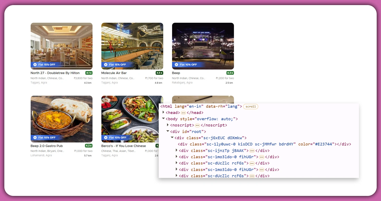Viewport: 381px width, 201px height.
Task: Expand the sc-1mo3ldo-0 fihUGr div node
Action: (x=176, y=157)
